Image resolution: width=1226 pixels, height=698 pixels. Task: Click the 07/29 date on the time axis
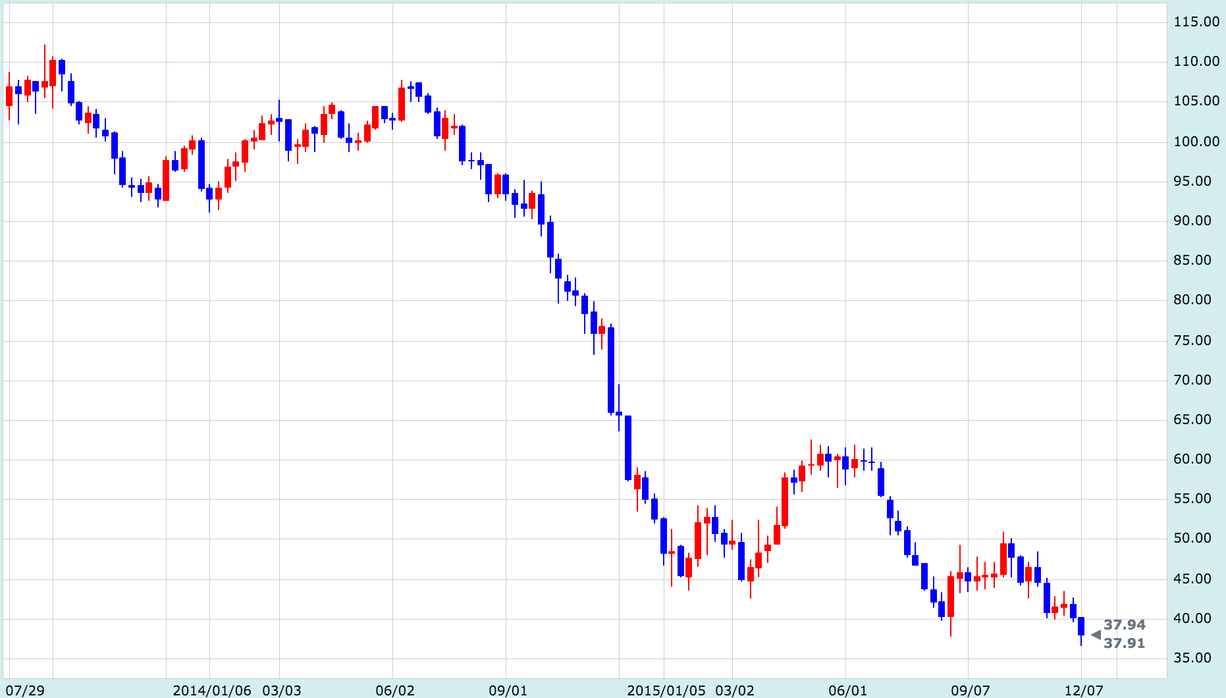coord(25,691)
